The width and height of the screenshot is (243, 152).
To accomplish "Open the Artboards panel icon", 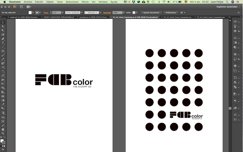I will (x=235, y=70).
